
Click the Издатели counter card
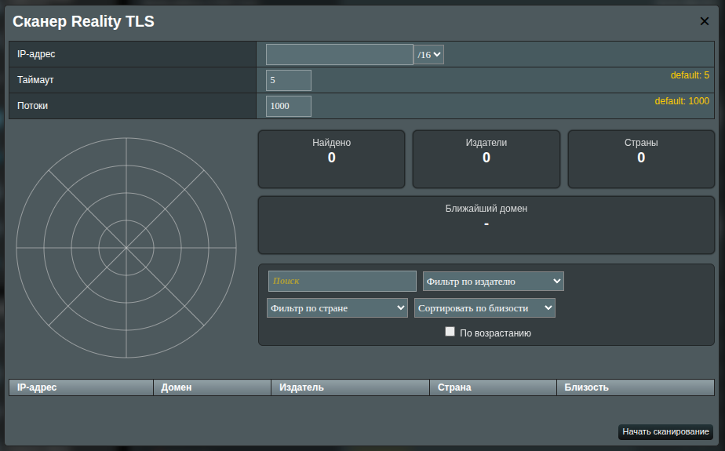click(x=486, y=159)
